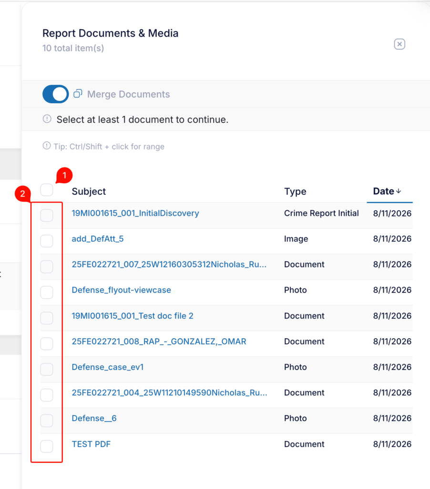Sort by the Type column header

pyautogui.click(x=295, y=191)
